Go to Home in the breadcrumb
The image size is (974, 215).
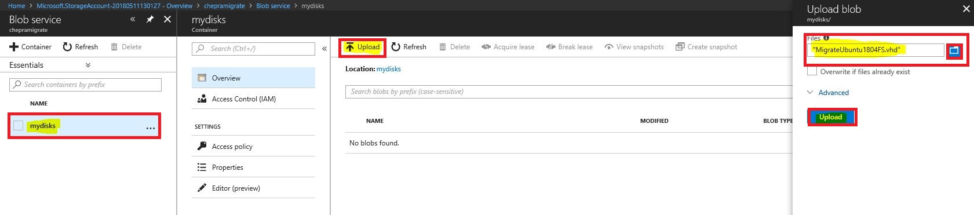pos(16,6)
